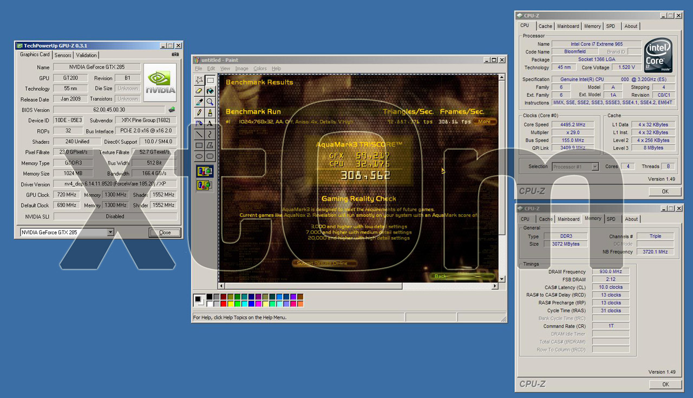Choose the Brush tool in Paint
Screen dimensions: 693x398
(x=210, y=112)
